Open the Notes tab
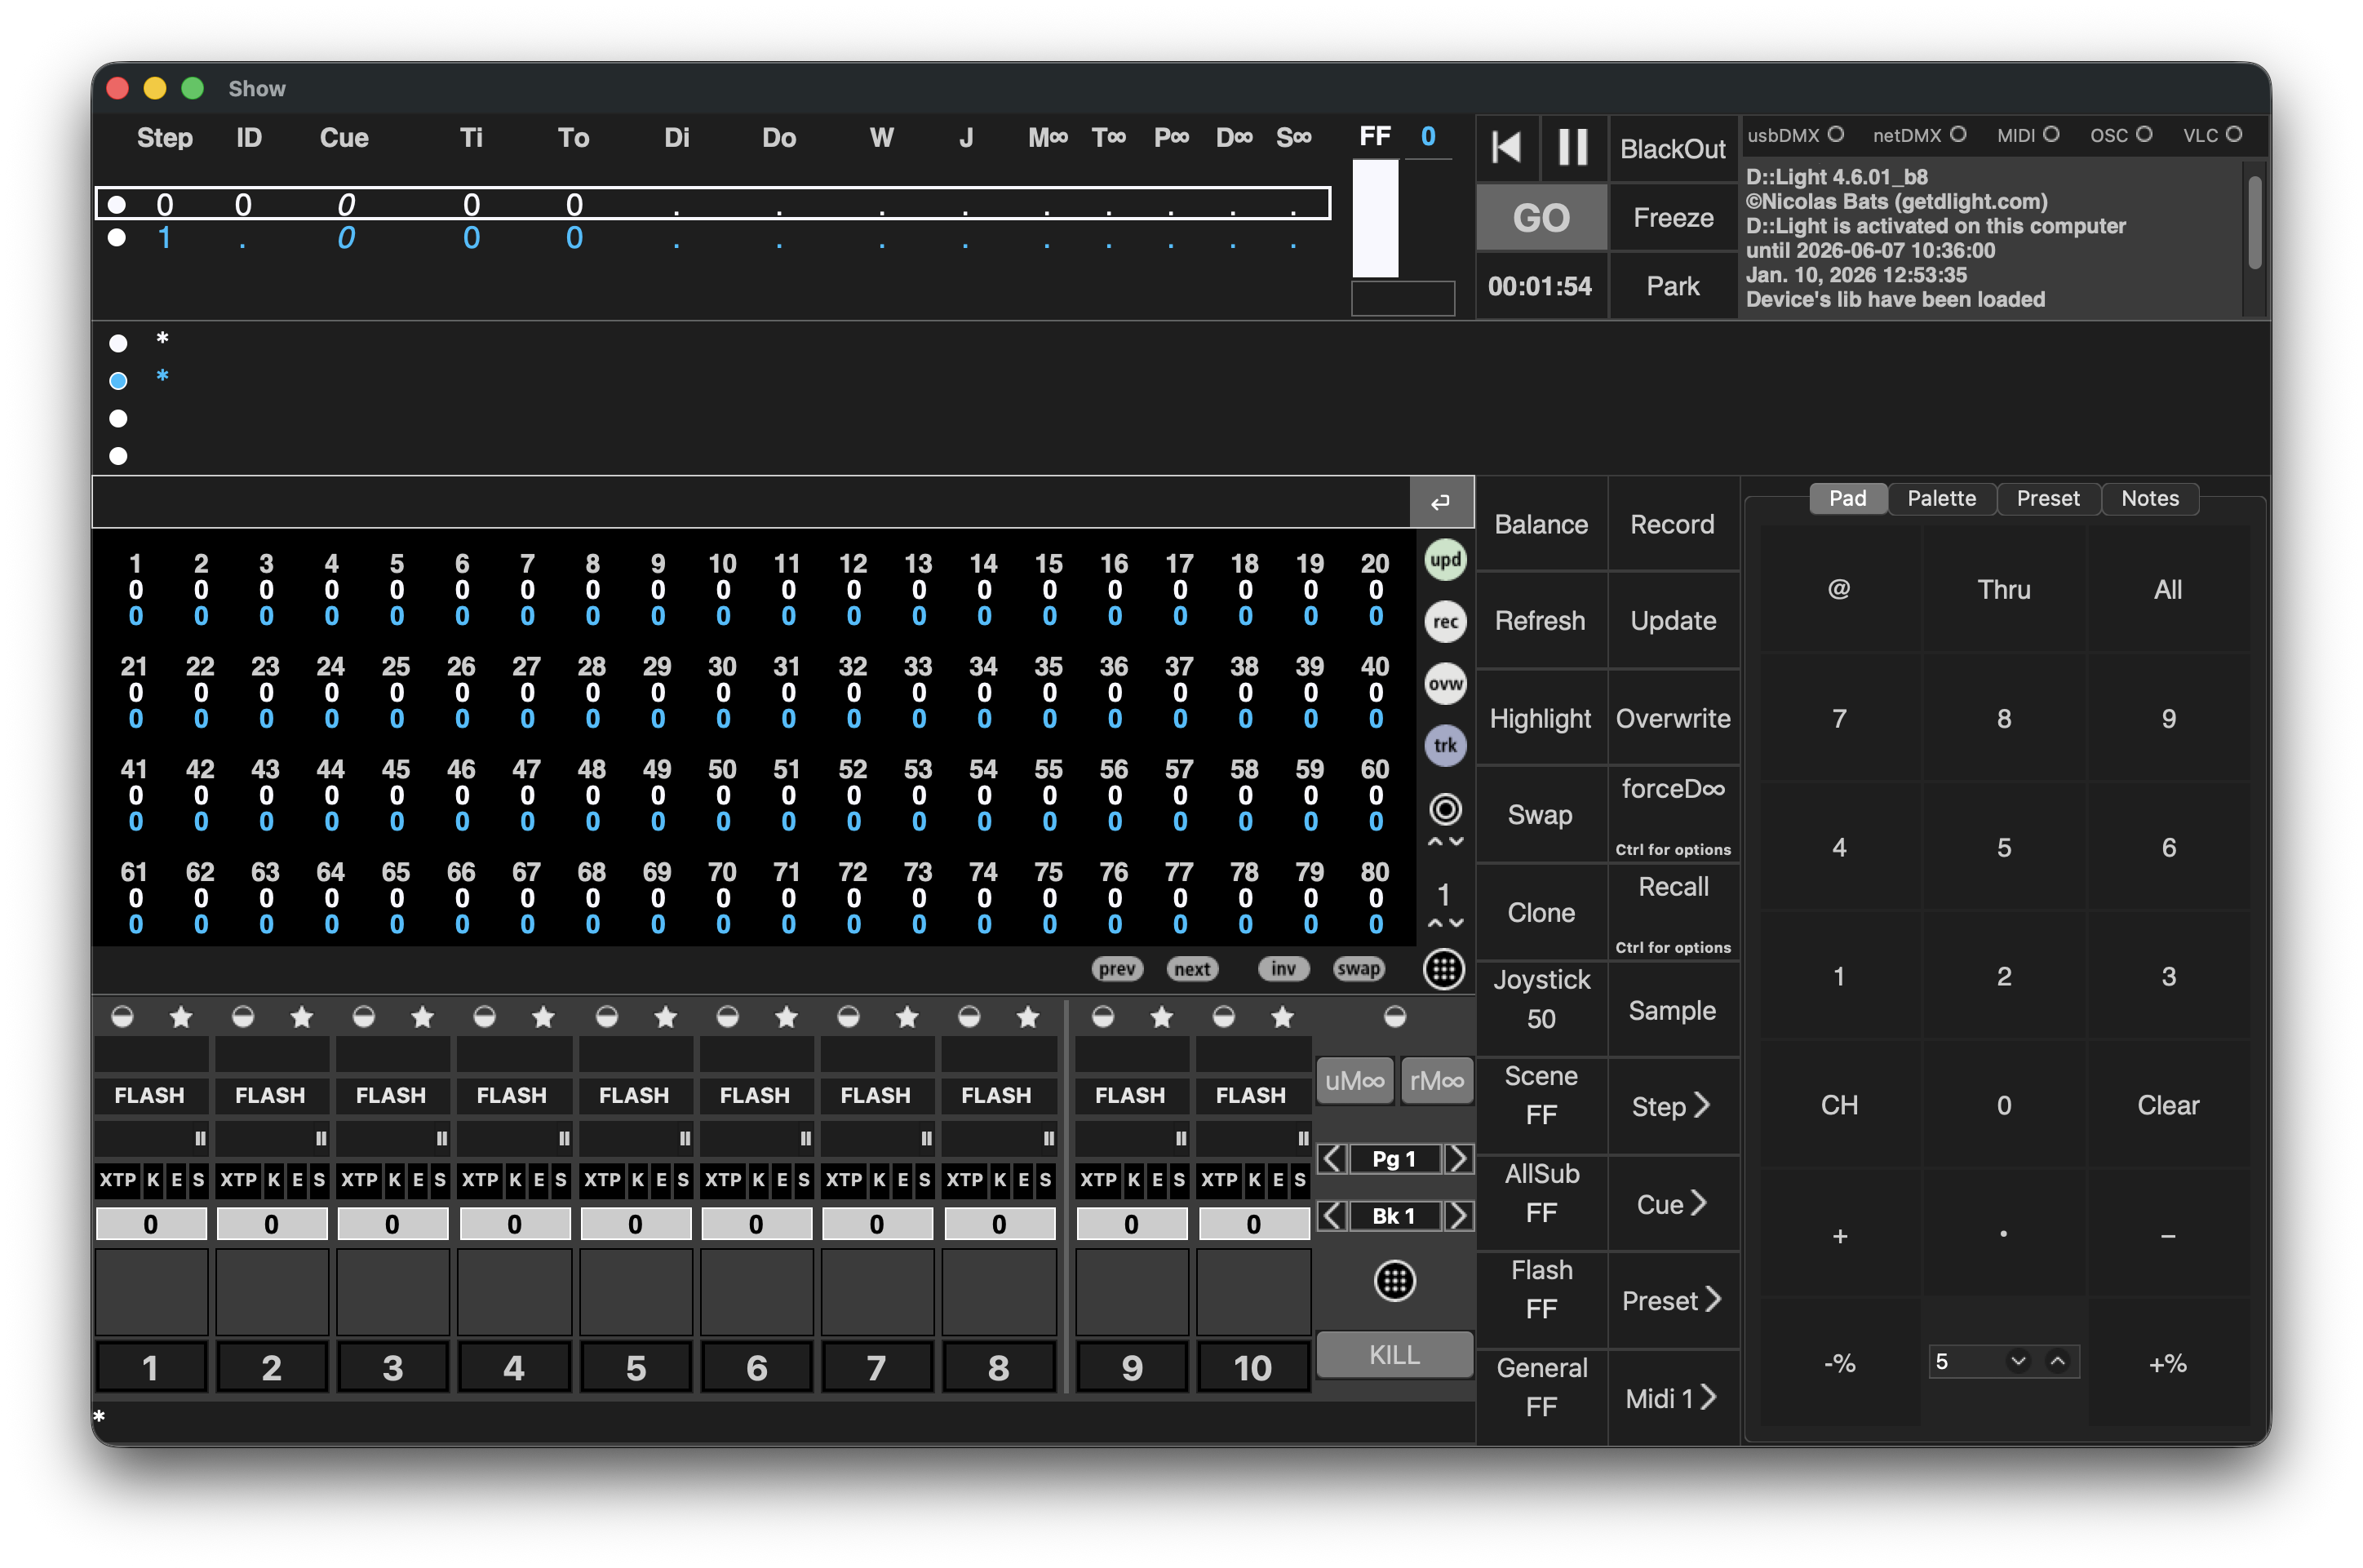The width and height of the screenshot is (2363, 1568). coord(2149,498)
